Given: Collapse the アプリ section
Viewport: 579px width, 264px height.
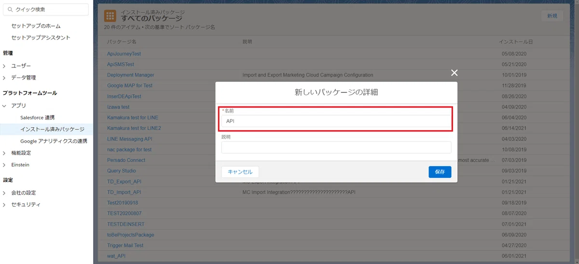Looking at the screenshot, I should [x=4, y=106].
